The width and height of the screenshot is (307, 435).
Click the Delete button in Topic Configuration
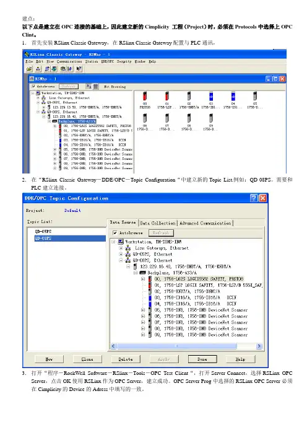click(x=126, y=359)
